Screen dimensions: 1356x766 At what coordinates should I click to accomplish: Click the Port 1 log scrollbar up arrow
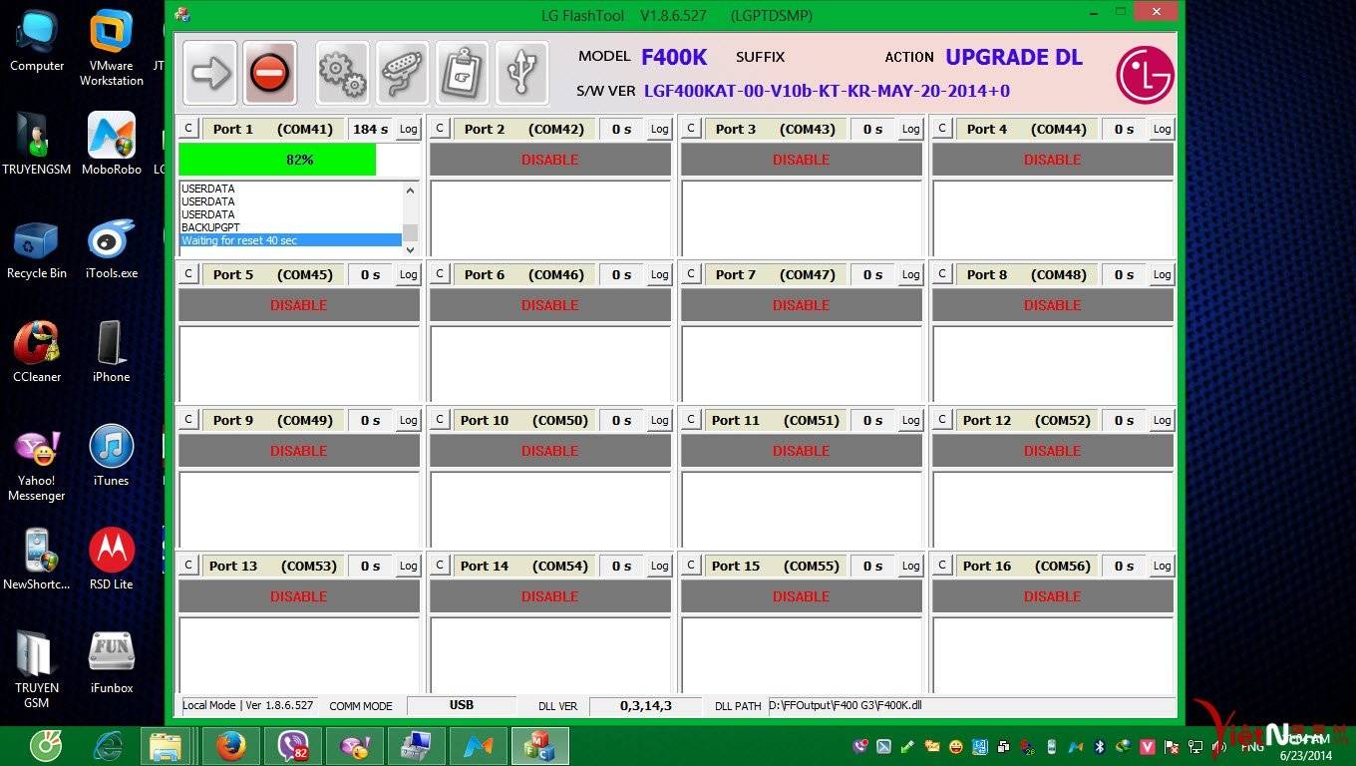pos(410,190)
